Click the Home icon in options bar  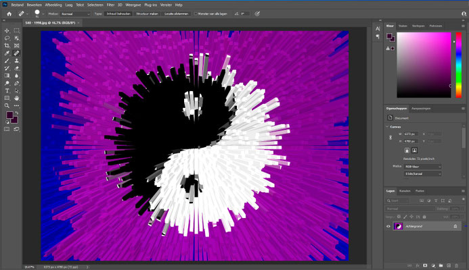(x=9, y=13)
